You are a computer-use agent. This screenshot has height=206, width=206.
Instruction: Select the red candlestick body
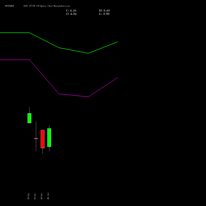(x=42, y=139)
